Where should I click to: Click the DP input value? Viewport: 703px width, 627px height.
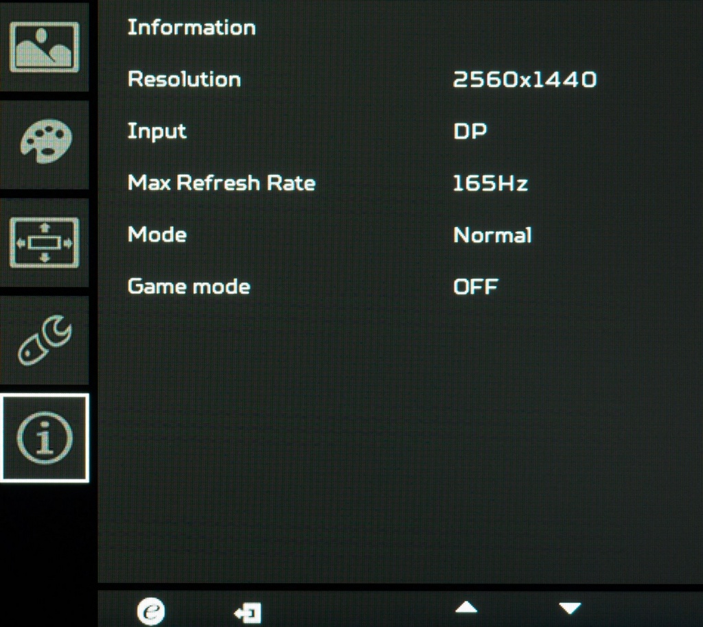coord(470,131)
